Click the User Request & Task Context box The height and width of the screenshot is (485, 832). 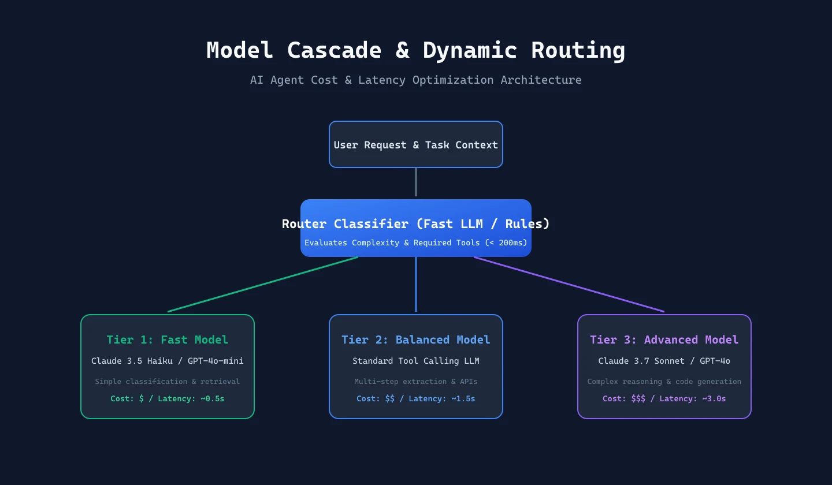[416, 144]
